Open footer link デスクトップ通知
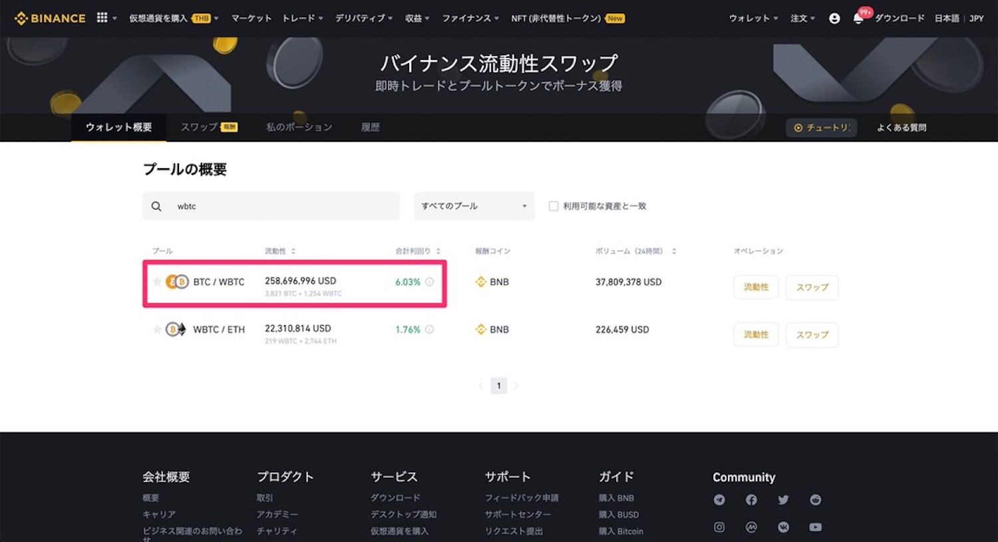 (403, 514)
